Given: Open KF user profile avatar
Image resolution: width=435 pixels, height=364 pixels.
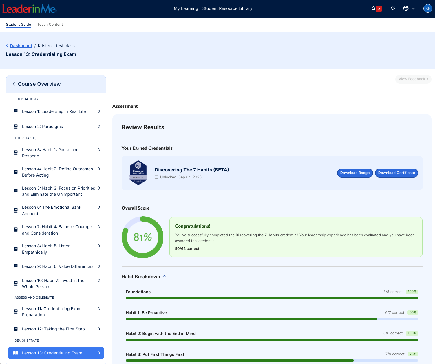Looking at the screenshot, I should coord(428,8).
